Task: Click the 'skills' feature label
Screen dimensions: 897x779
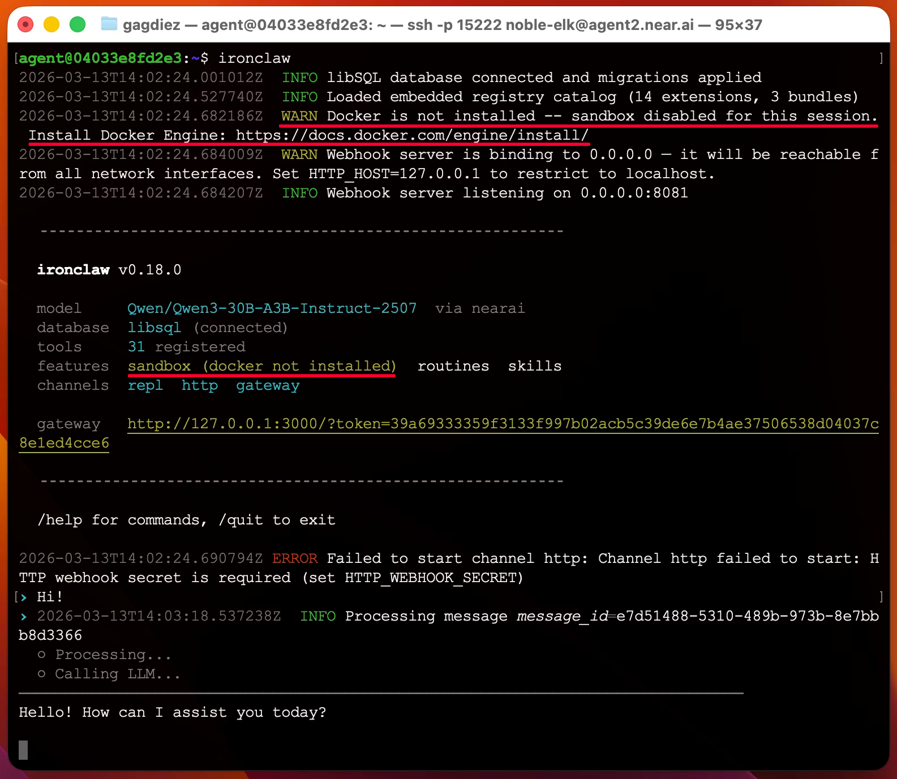Action: pos(535,366)
